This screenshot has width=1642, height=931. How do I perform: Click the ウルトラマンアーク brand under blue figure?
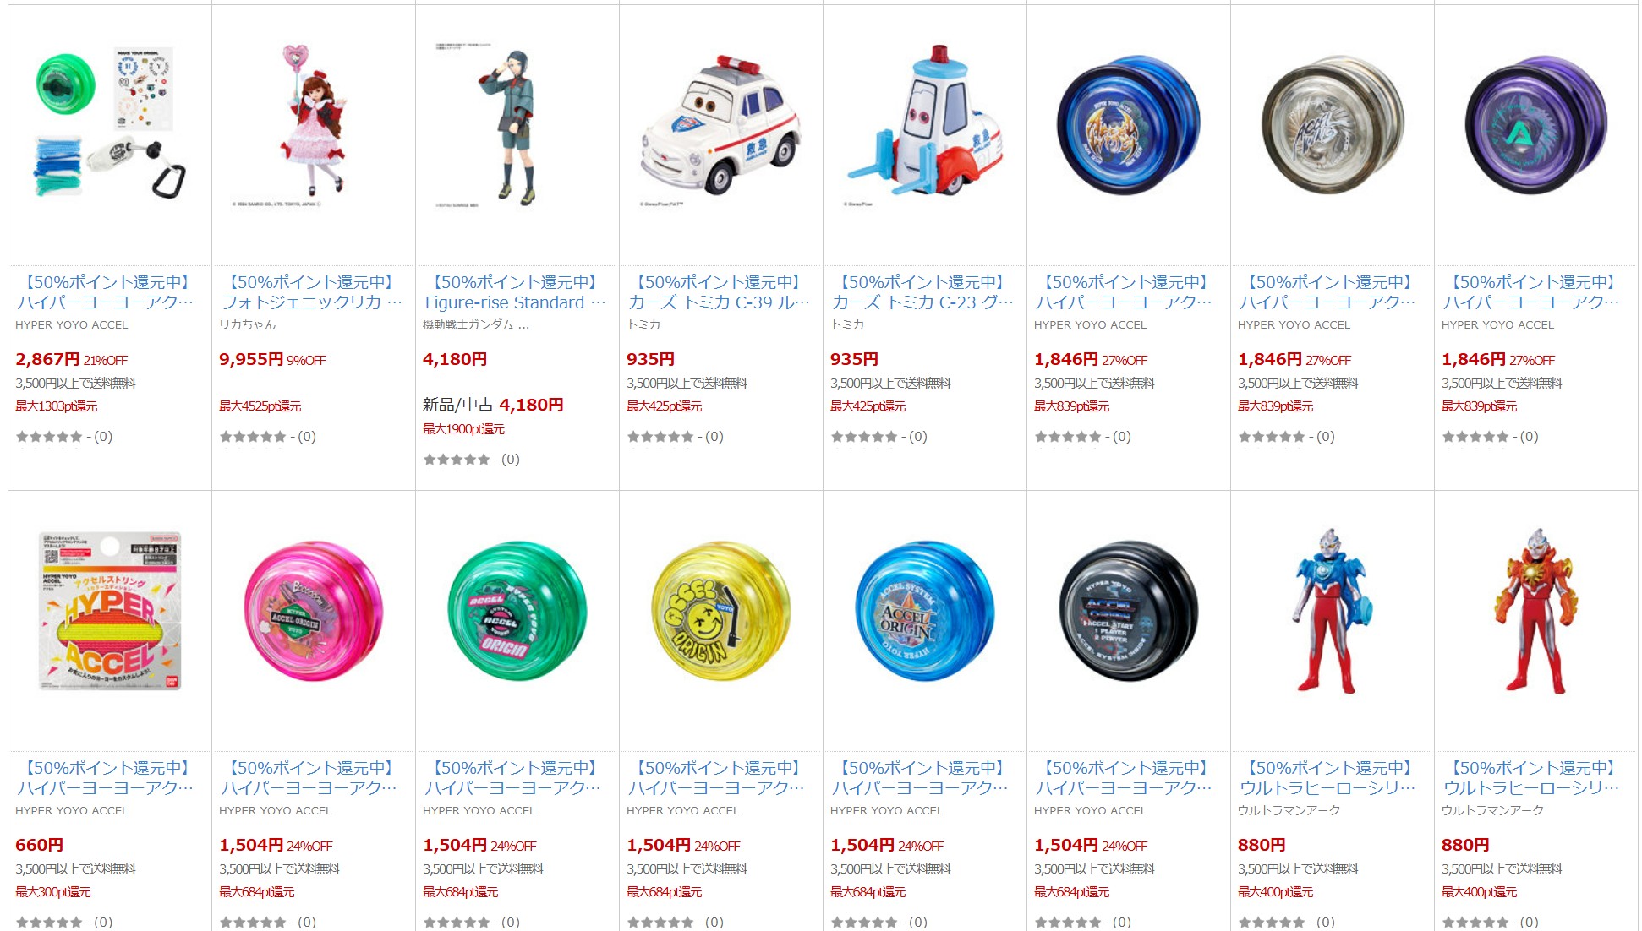point(1289,810)
